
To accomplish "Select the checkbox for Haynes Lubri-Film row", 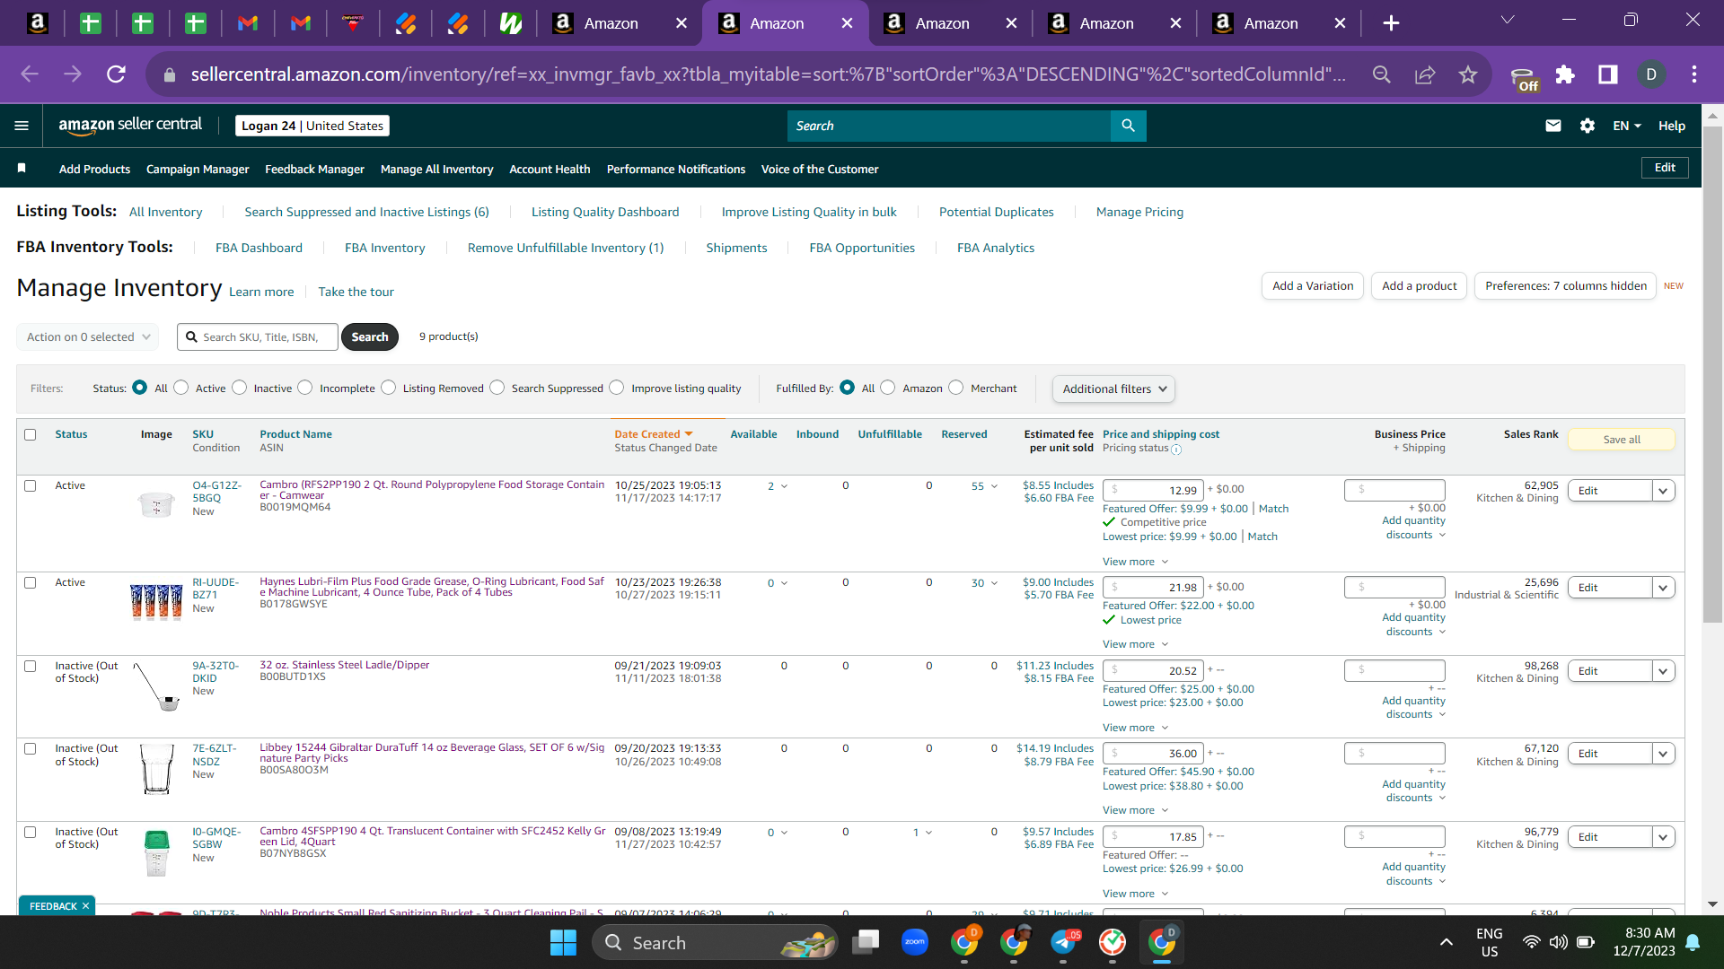I will [x=31, y=582].
